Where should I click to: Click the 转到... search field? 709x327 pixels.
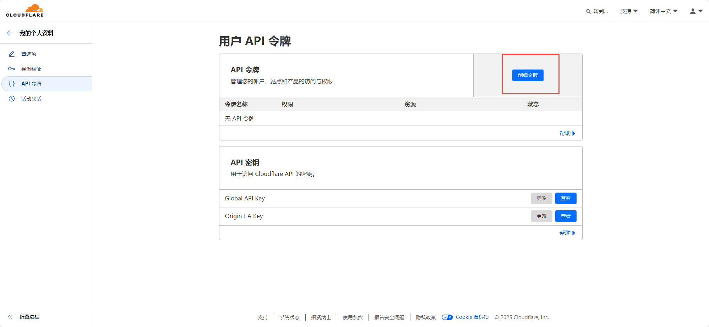(x=597, y=11)
